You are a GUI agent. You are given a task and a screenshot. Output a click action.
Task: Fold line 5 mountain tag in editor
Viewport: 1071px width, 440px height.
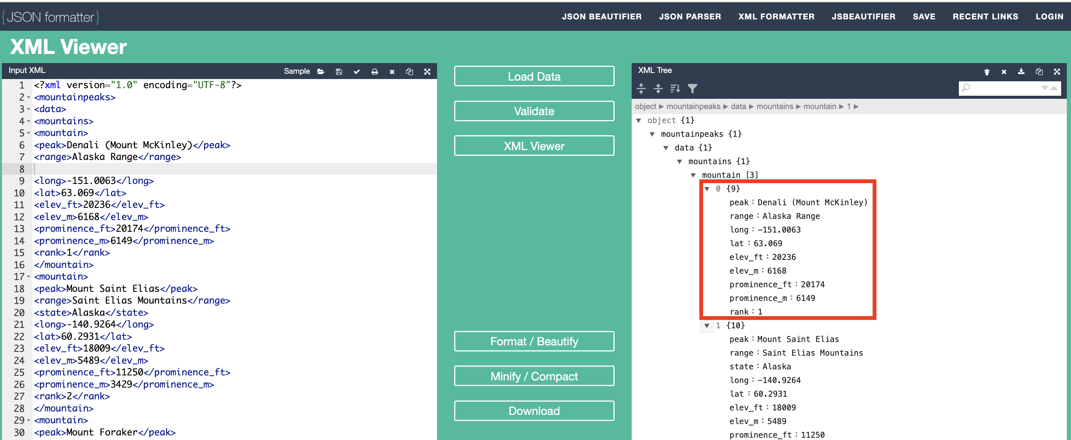(28, 133)
